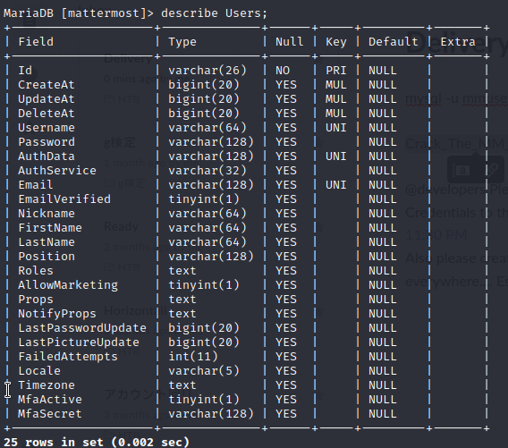Click 'UNI' key in the AuthData row
508x448 pixels.
tap(336, 156)
